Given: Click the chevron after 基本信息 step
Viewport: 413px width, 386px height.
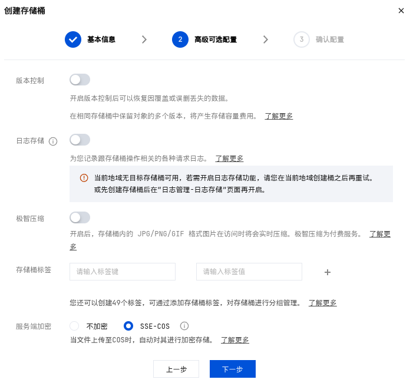Looking at the screenshot, I should tap(144, 39).
